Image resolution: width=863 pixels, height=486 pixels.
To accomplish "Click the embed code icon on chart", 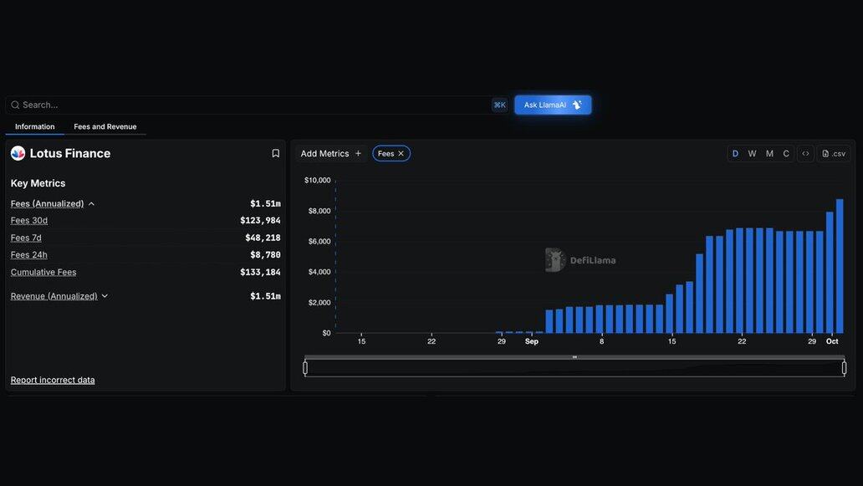I will (x=805, y=154).
